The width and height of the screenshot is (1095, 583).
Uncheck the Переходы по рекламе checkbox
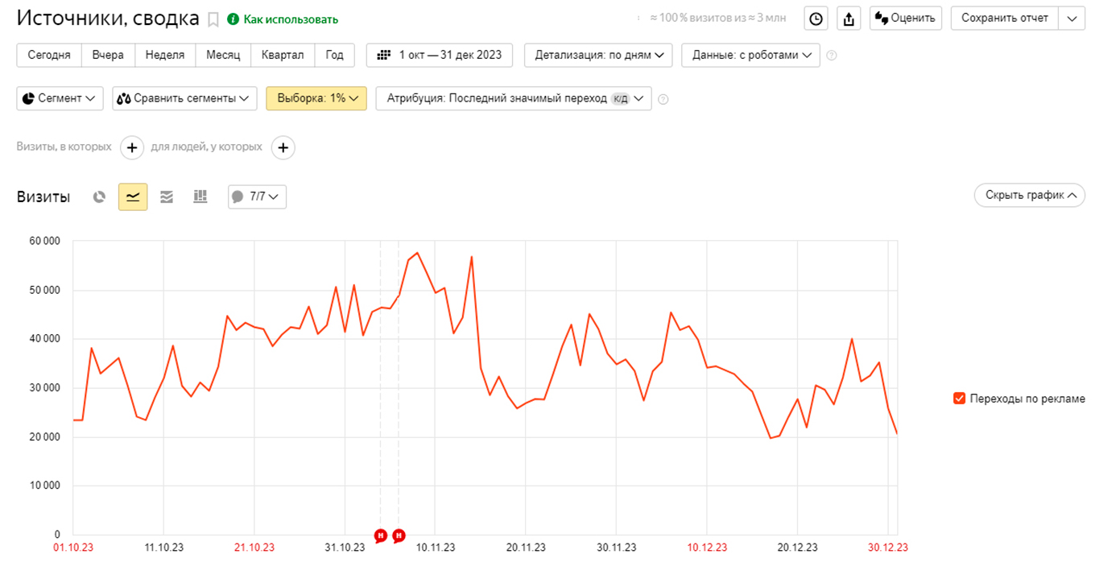[959, 399]
